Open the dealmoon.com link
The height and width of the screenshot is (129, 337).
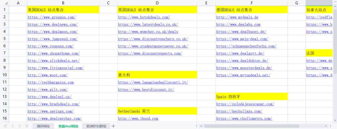[x=53, y=32]
